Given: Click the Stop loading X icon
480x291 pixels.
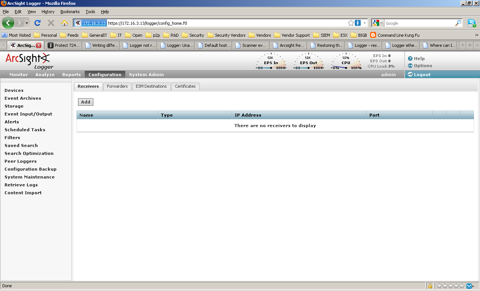Looking at the screenshot, I should tap(51, 23).
